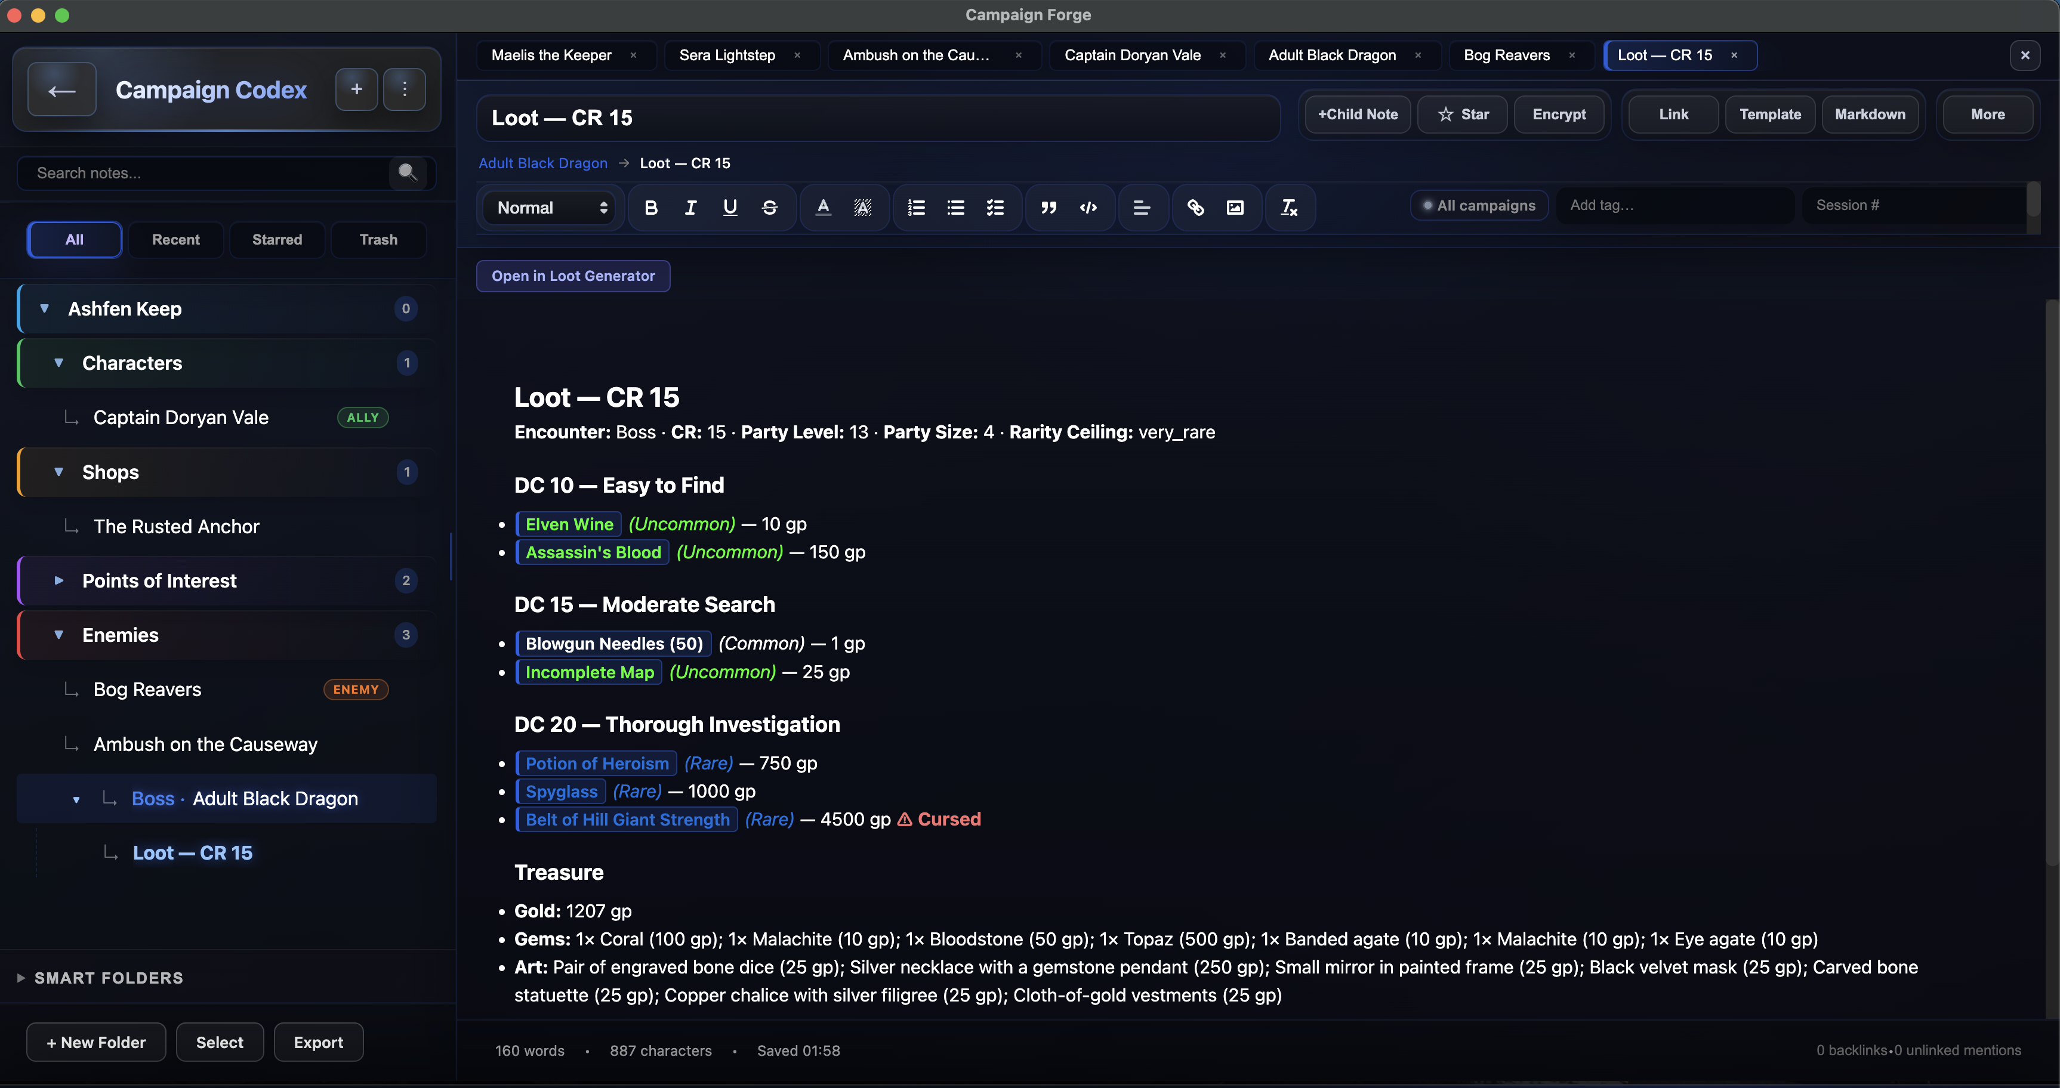Toggle the All campaigns scope
Screen dimensions: 2060x1088
pos(1479,205)
